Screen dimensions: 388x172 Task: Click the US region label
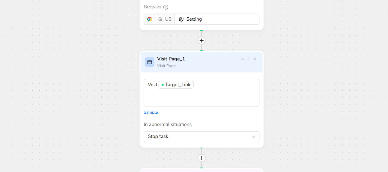pyautogui.click(x=168, y=19)
